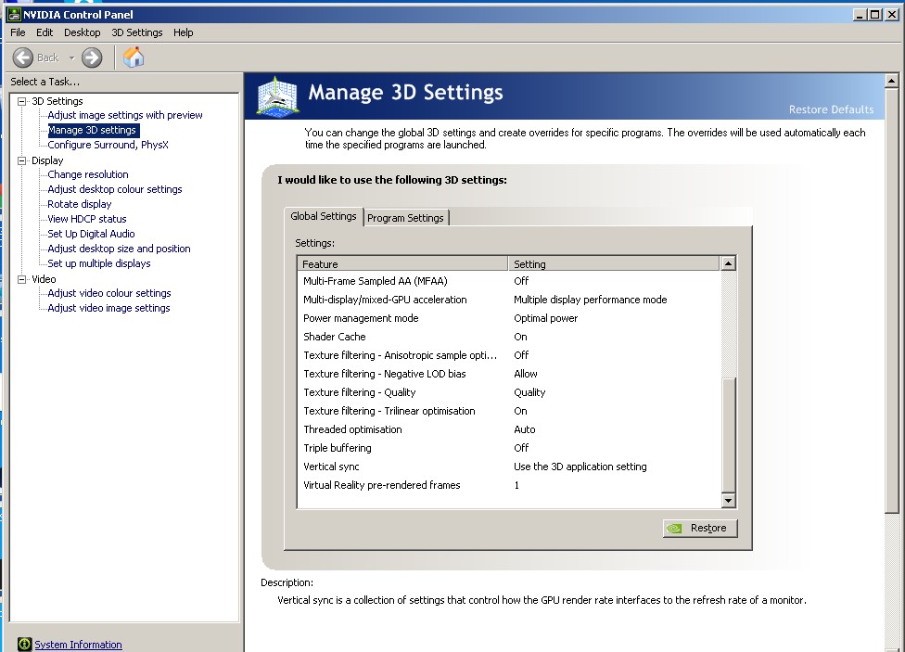Open Back history dropdown arrow

pos(71,58)
